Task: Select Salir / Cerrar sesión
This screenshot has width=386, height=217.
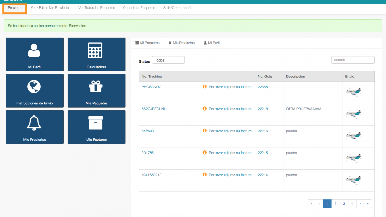Action: (x=178, y=8)
